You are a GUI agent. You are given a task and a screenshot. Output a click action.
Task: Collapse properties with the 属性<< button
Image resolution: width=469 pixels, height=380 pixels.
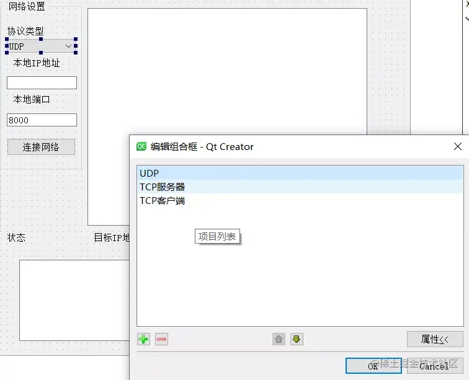click(x=435, y=339)
